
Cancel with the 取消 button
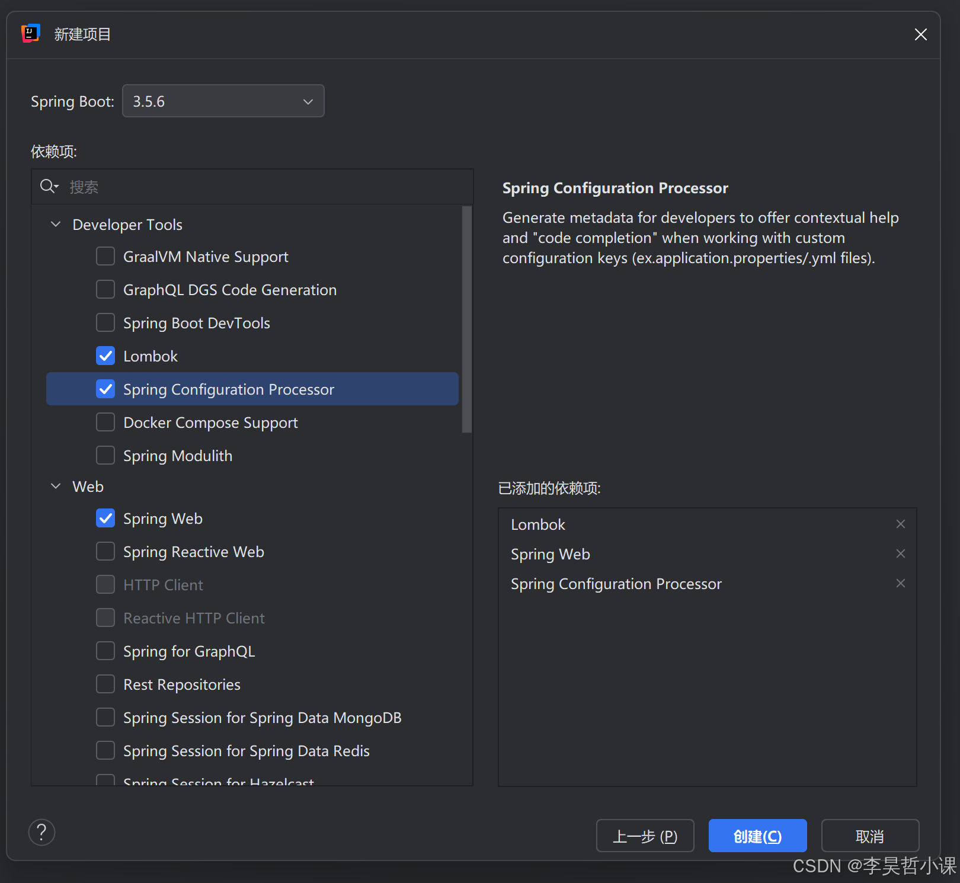(870, 836)
